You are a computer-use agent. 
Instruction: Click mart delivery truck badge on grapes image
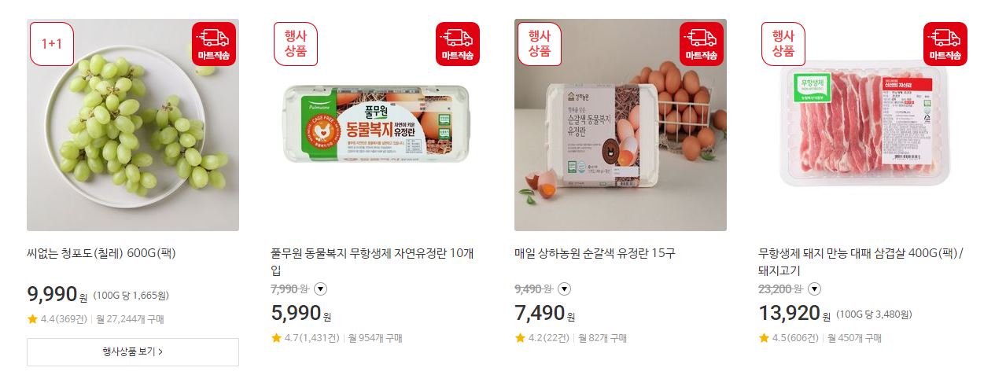(x=214, y=44)
